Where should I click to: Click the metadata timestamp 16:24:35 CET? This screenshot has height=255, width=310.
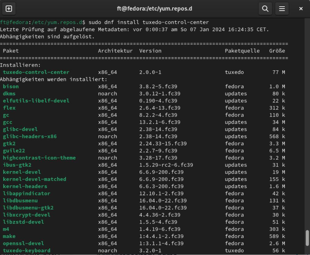pyautogui.click(x=249, y=30)
